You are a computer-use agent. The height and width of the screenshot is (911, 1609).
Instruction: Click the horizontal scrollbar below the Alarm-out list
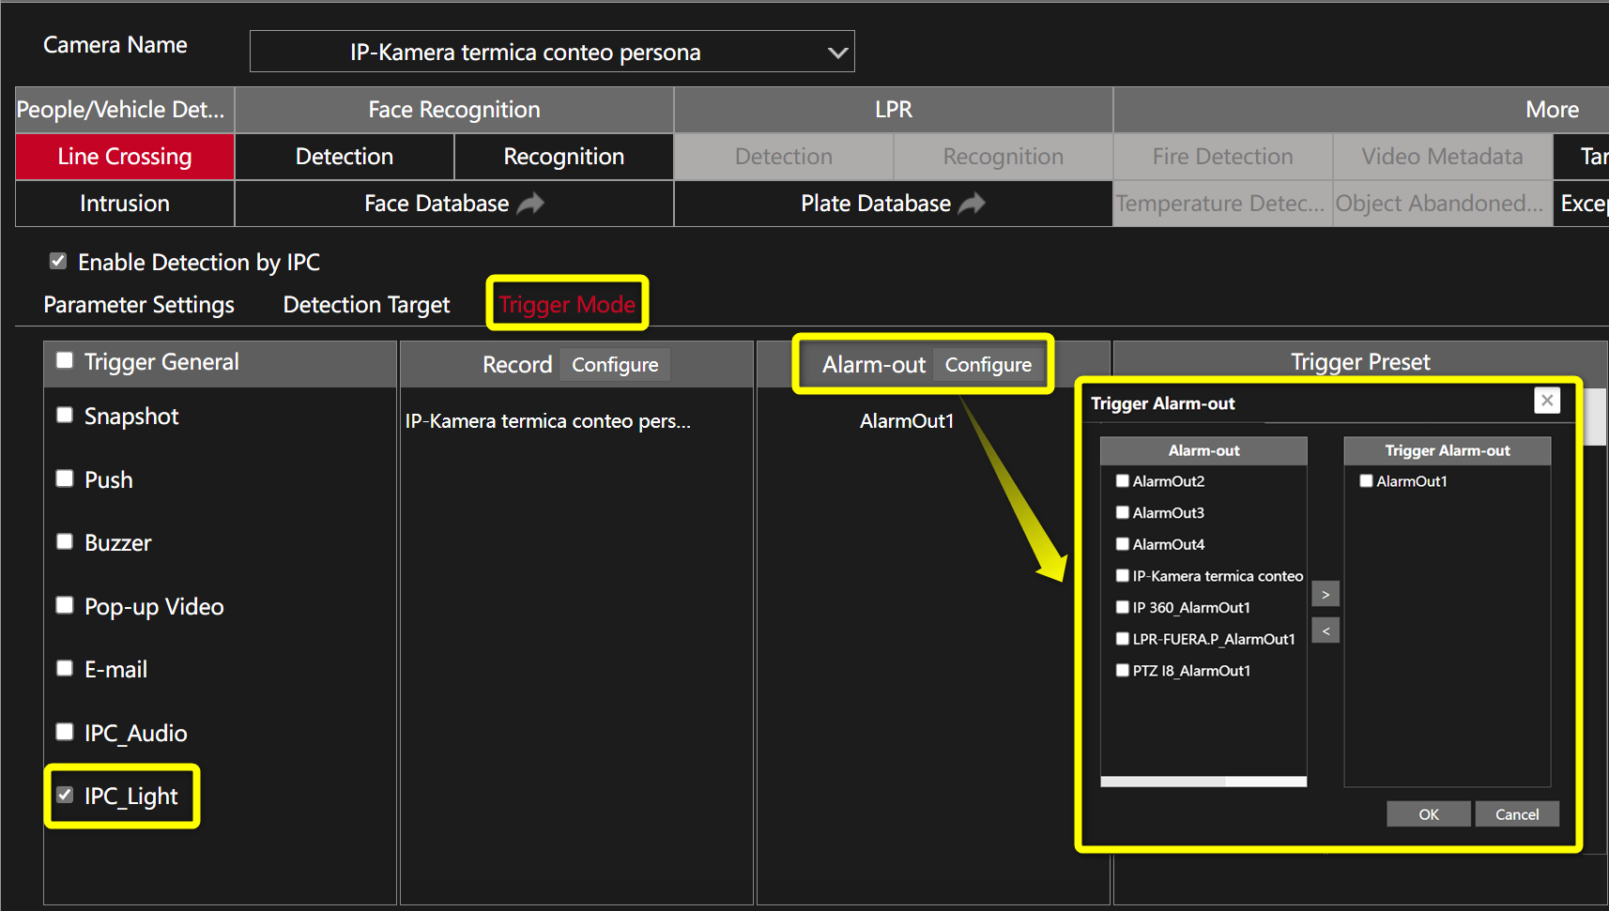(x=1202, y=782)
